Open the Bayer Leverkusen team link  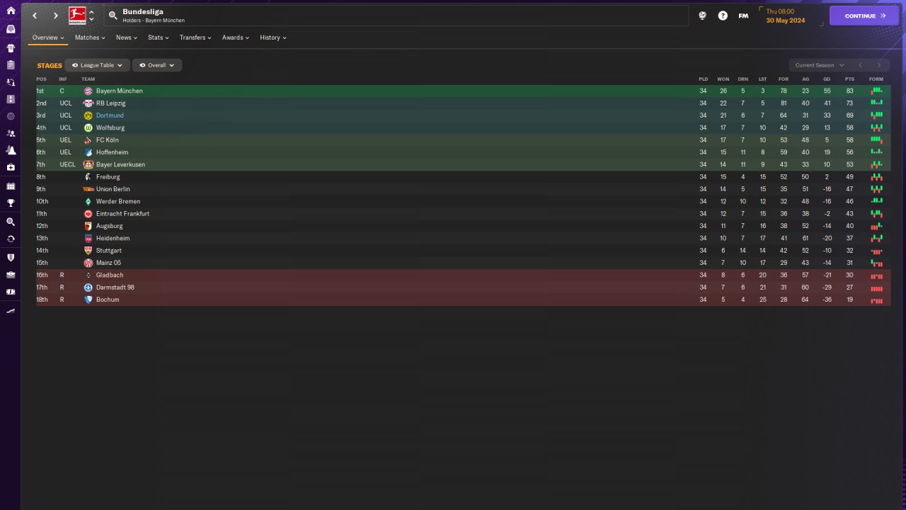(120, 165)
